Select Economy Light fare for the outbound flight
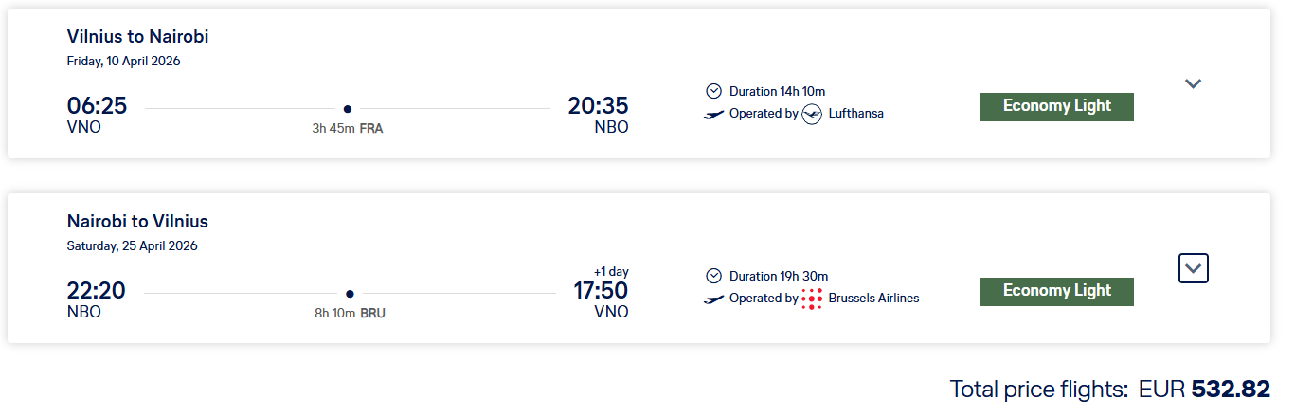The image size is (1295, 417). coord(1056,106)
